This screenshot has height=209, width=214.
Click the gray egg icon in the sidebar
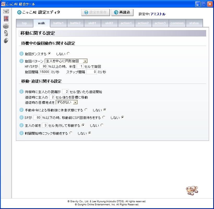coord(6,40)
